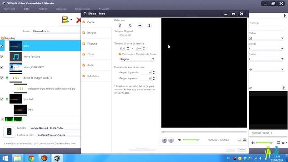Click the Efecto preview seek bar
The width and height of the screenshot is (288, 162).
tap(204, 132)
